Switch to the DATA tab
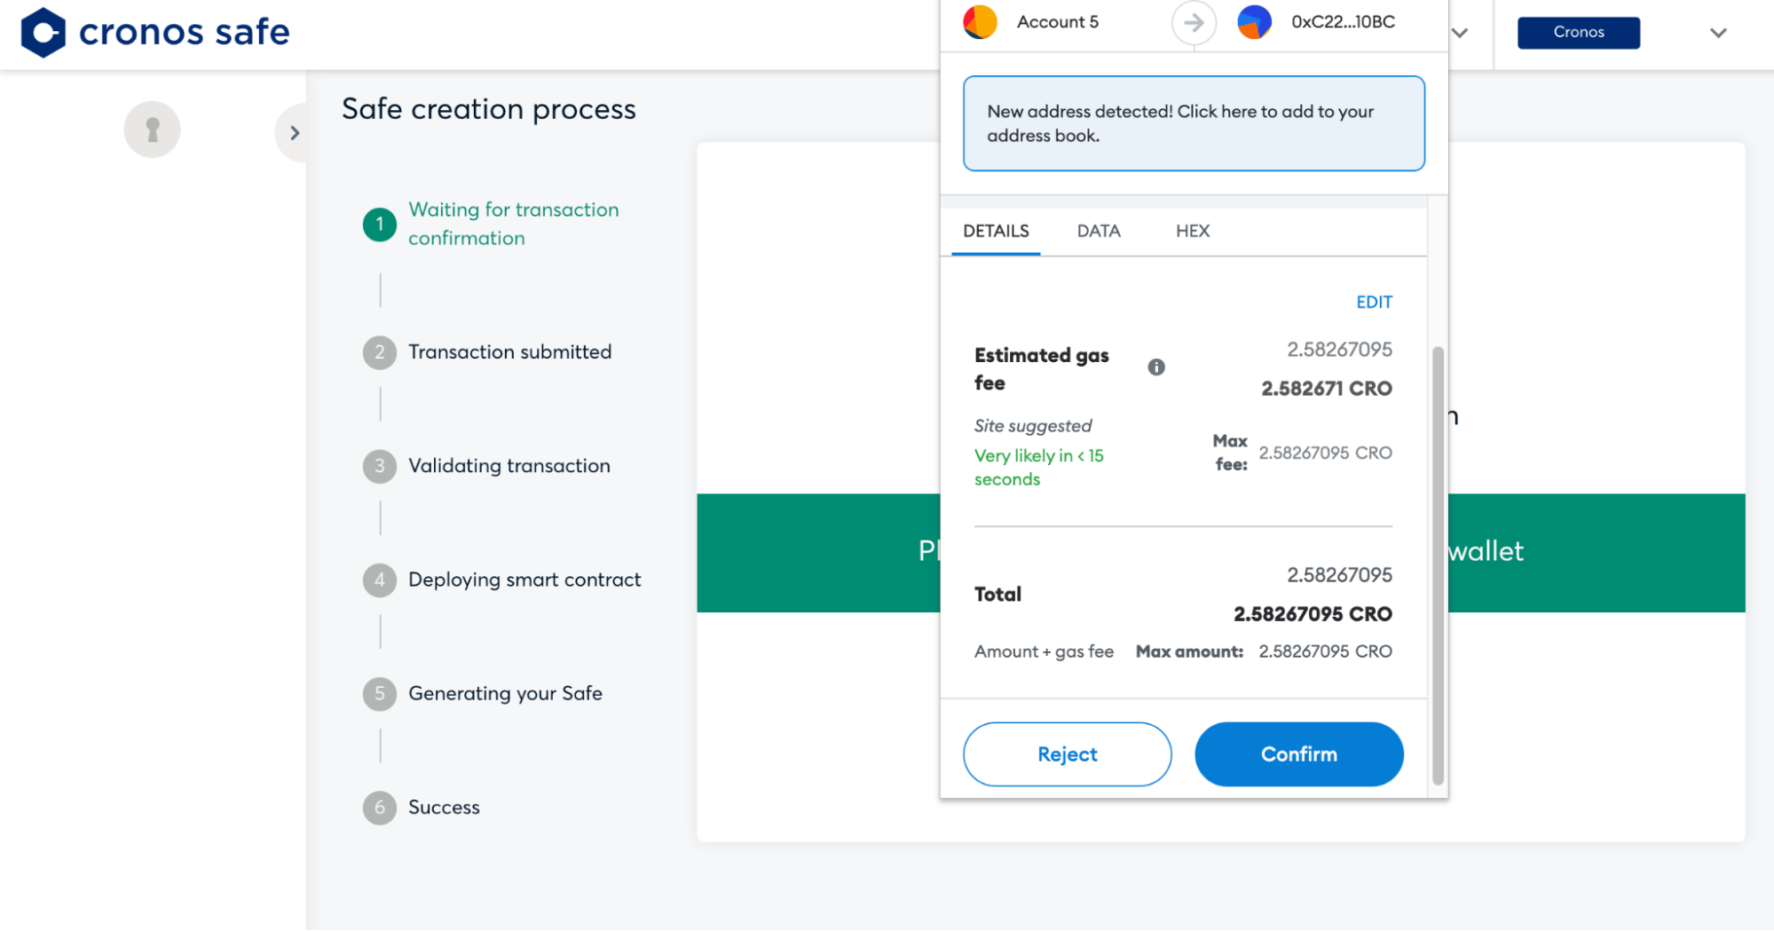Screen dimensions: 1774x931 1099,231
